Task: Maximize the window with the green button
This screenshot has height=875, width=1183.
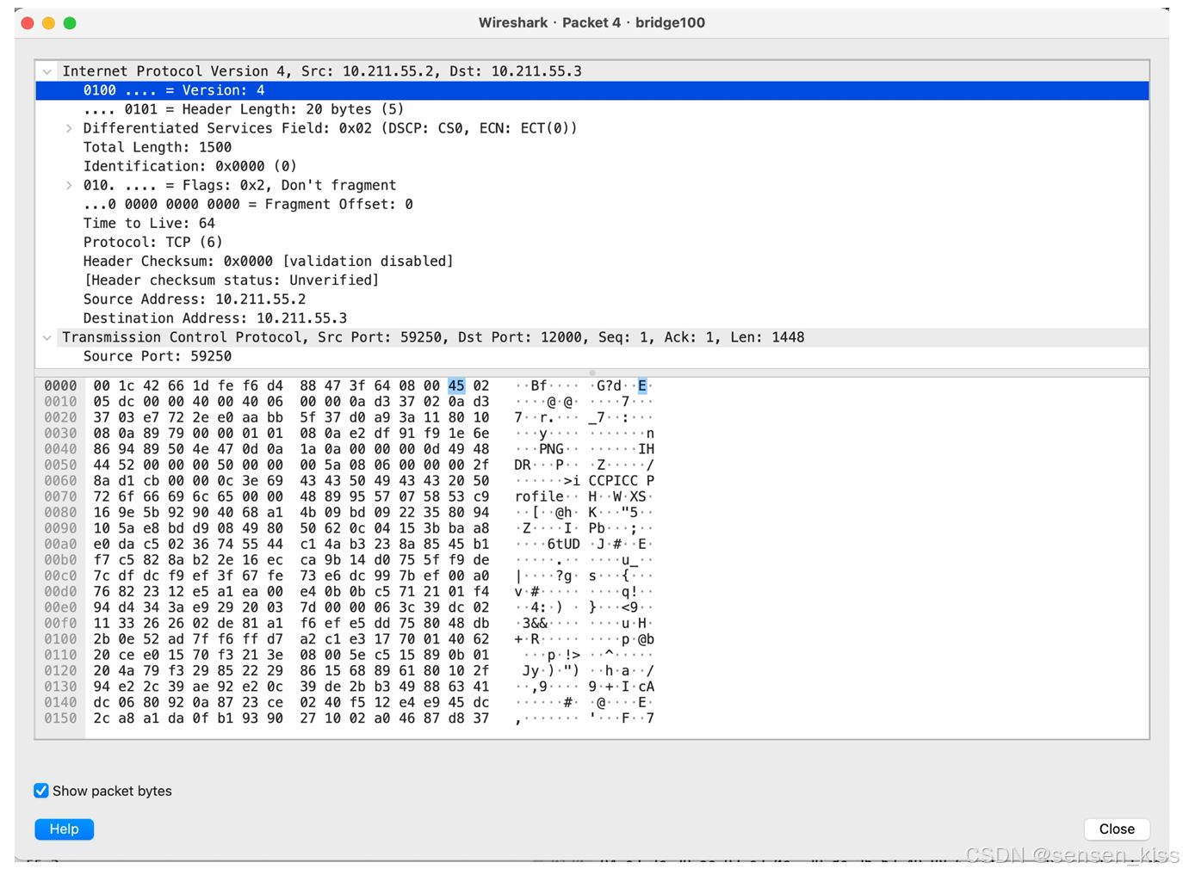Action: 70,23
